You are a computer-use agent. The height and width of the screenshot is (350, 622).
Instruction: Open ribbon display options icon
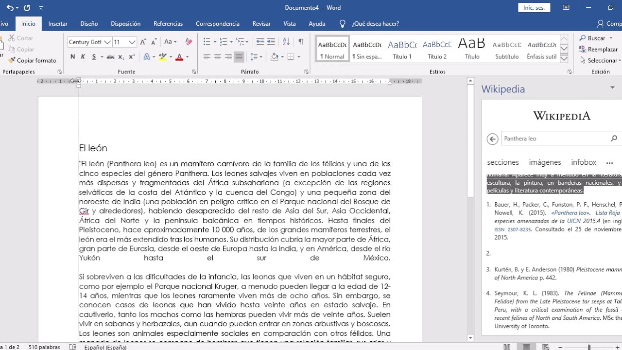(x=566, y=8)
